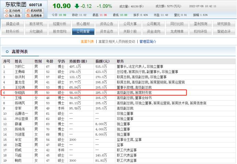Open the 管理层简介 link
The height and width of the screenshot is (164, 237).
click(x=148, y=41)
